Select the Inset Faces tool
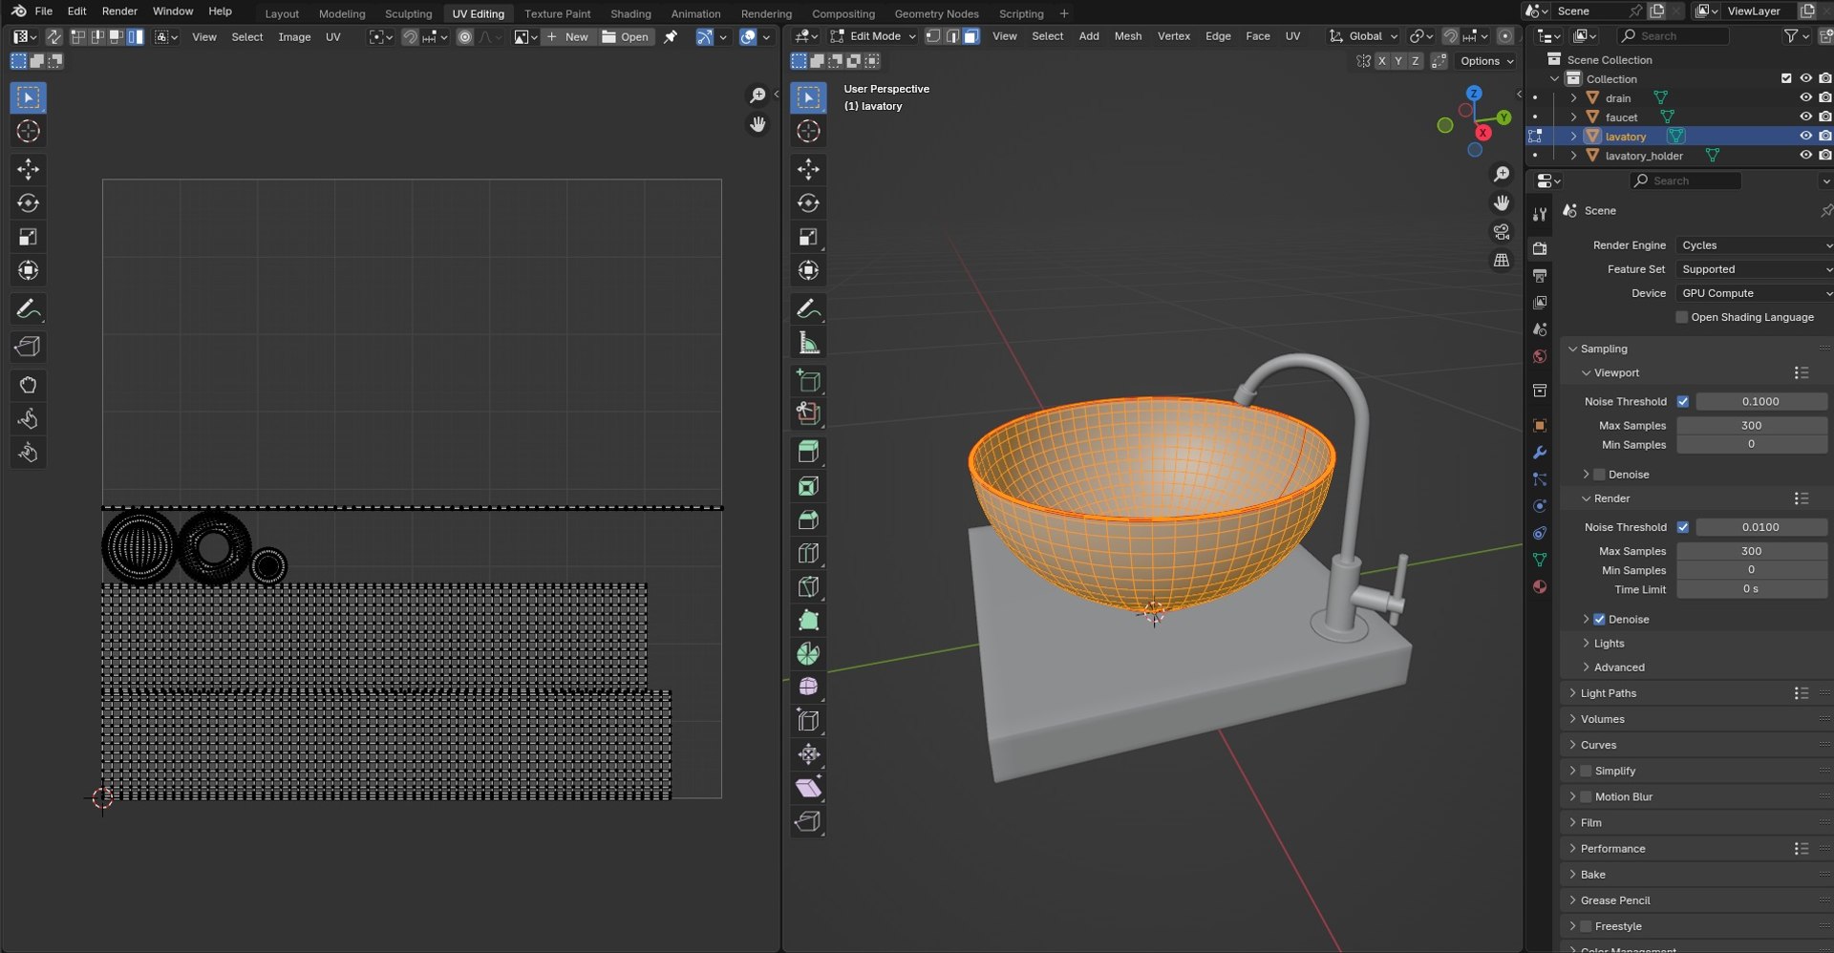The width and height of the screenshot is (1834, 953). pos(808,486)
